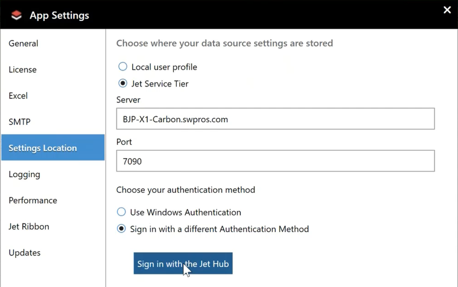Click the Jet logo icon in title bar
458x287 pixels.
[x=16, y=15]
